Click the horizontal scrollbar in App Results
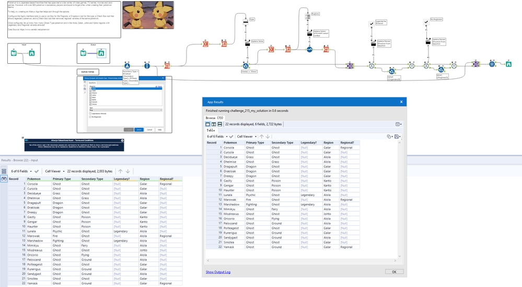Viewport: 522px width, 287px height. [x=301, y=261]
